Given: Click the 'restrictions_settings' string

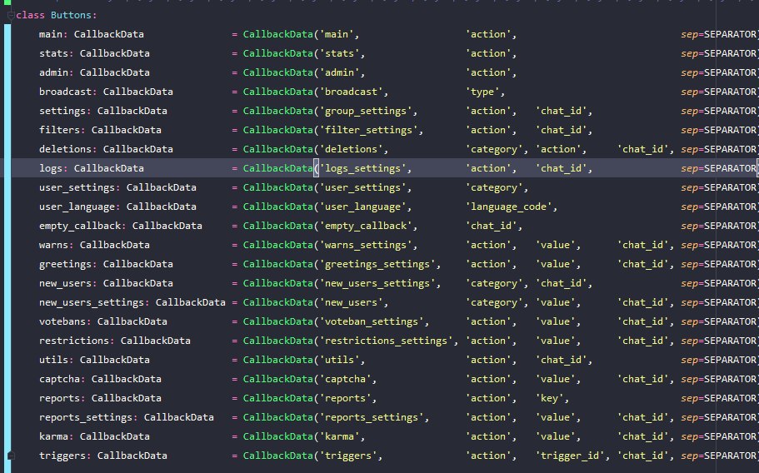Looking at the screenshot, I should (386, 341).
